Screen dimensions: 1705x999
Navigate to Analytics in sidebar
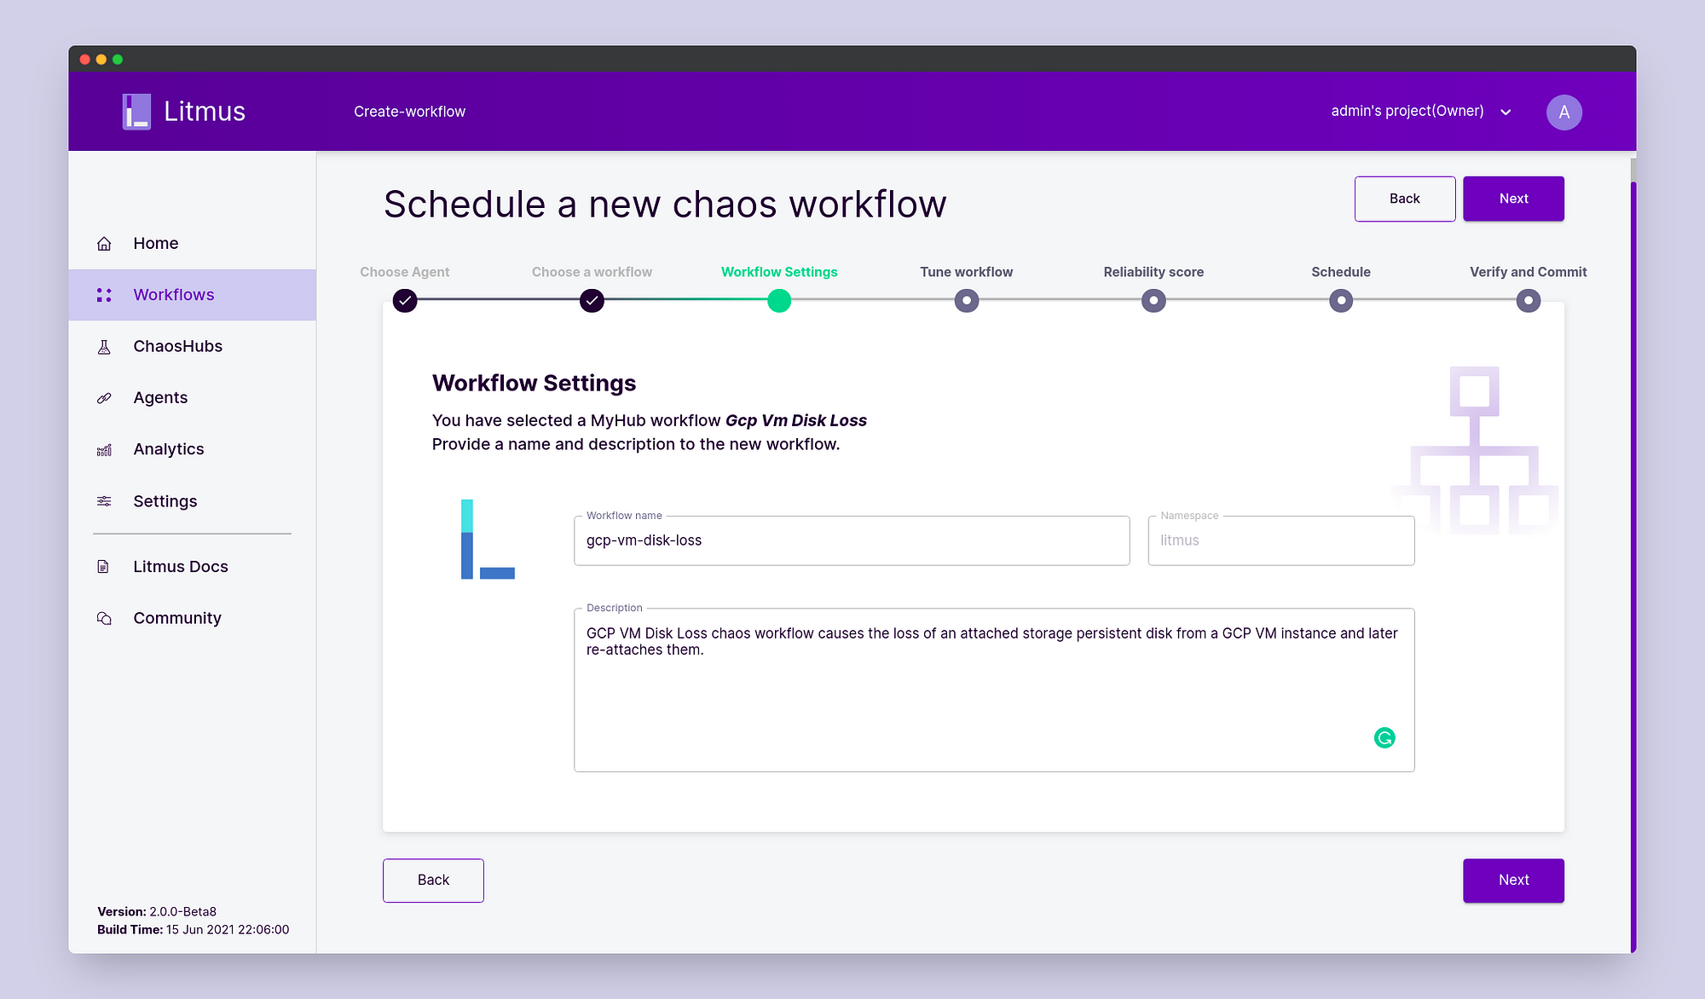click(x=192, y=449)
